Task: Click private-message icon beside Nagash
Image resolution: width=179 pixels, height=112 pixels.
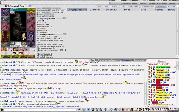Action: [149, 75]
